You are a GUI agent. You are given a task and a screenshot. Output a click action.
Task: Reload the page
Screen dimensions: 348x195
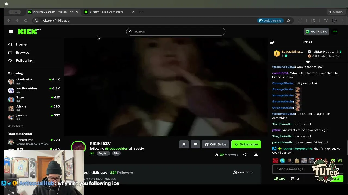(26, 21)
